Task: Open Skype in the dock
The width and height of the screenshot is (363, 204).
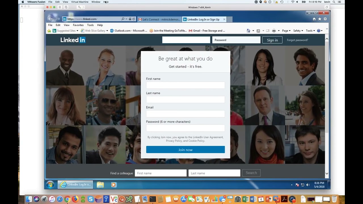Action: pos(90,199)
